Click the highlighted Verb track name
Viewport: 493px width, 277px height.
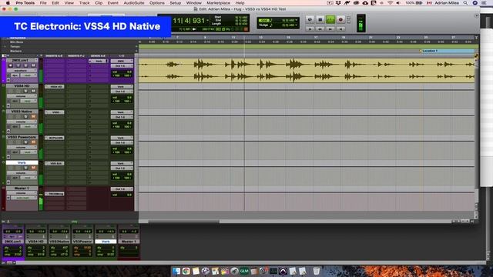point(22,162)
